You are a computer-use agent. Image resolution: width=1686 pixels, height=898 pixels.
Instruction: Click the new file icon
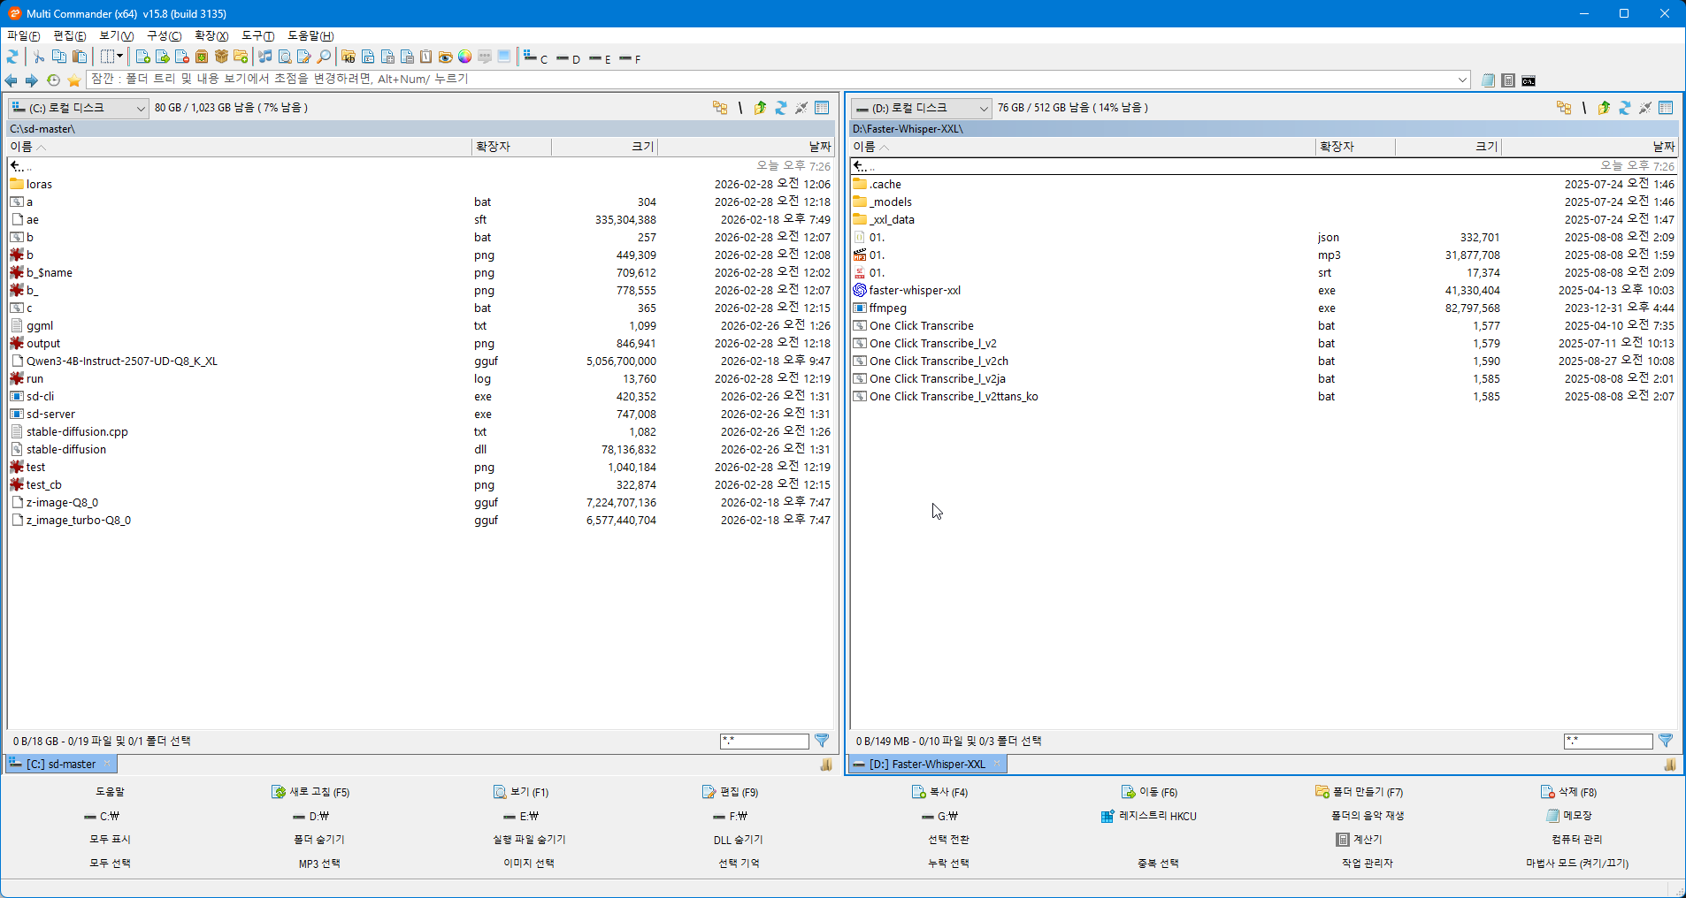[x=142, y=57]
